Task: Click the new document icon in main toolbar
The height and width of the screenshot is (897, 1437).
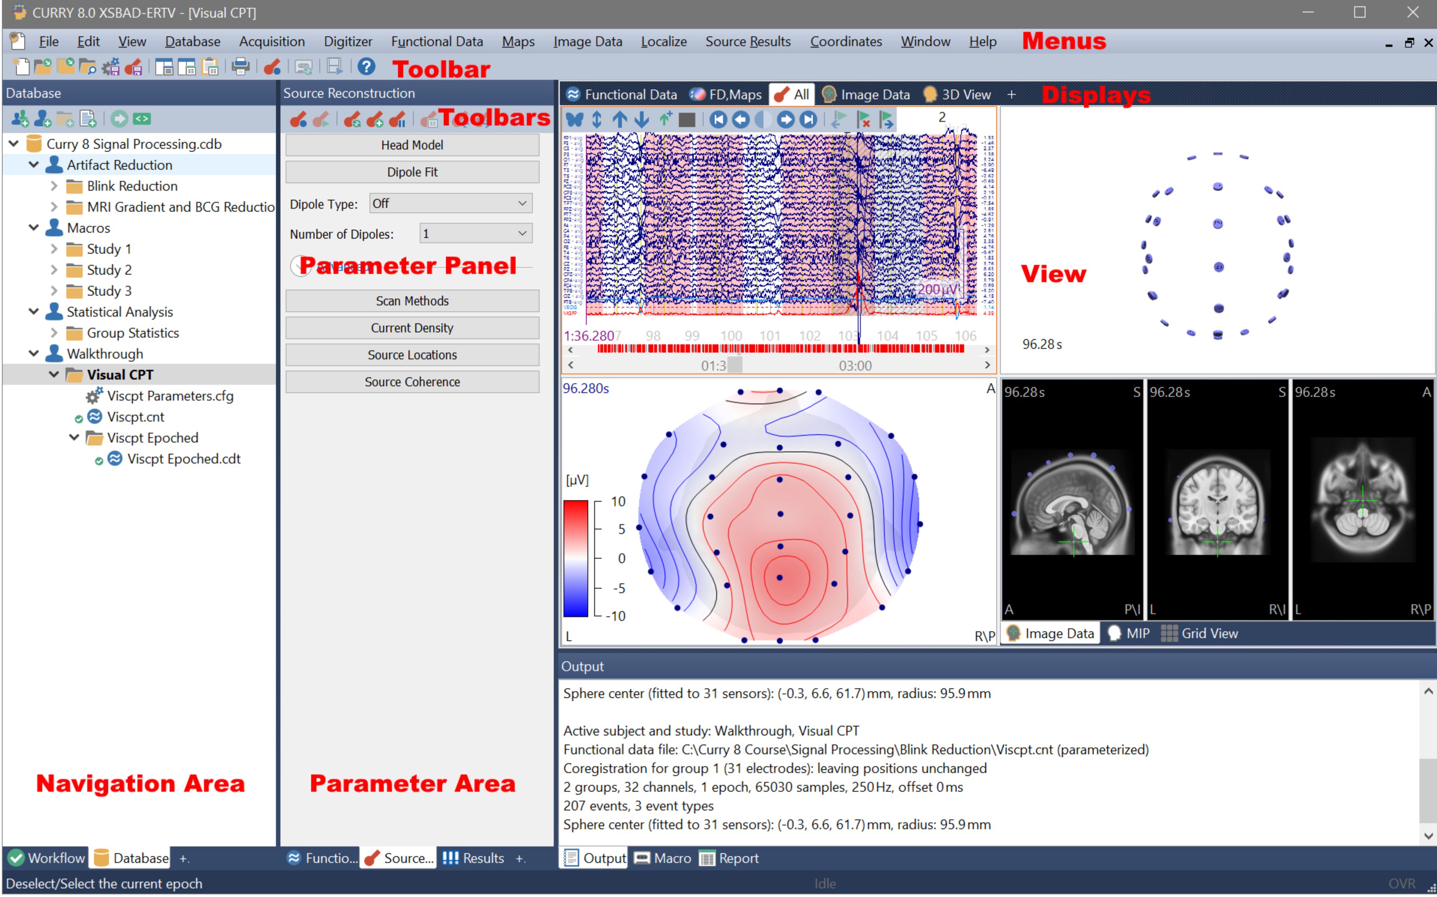Action: click(21, 66)
